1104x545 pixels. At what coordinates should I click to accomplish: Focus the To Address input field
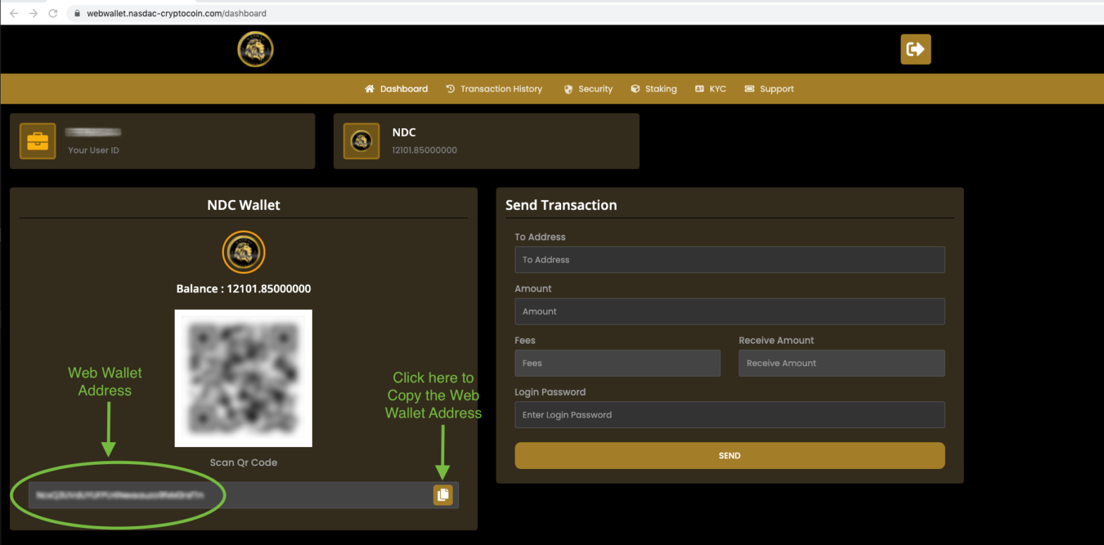pos(729,260)
